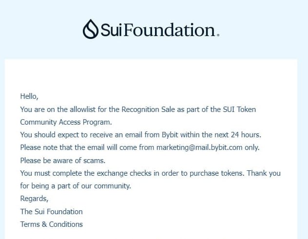
Task: Click the "Hello," greeting line
Action: [29, 96]
